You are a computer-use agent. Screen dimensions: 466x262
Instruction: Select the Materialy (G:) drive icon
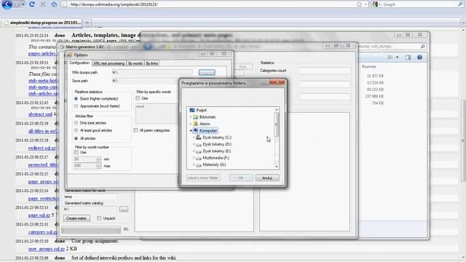click(199, 165)
